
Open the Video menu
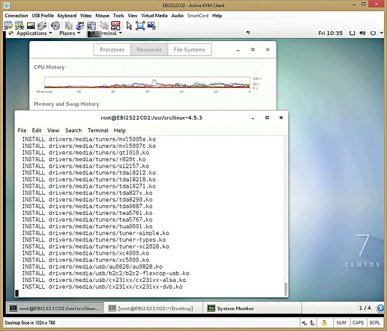(86, 16)
